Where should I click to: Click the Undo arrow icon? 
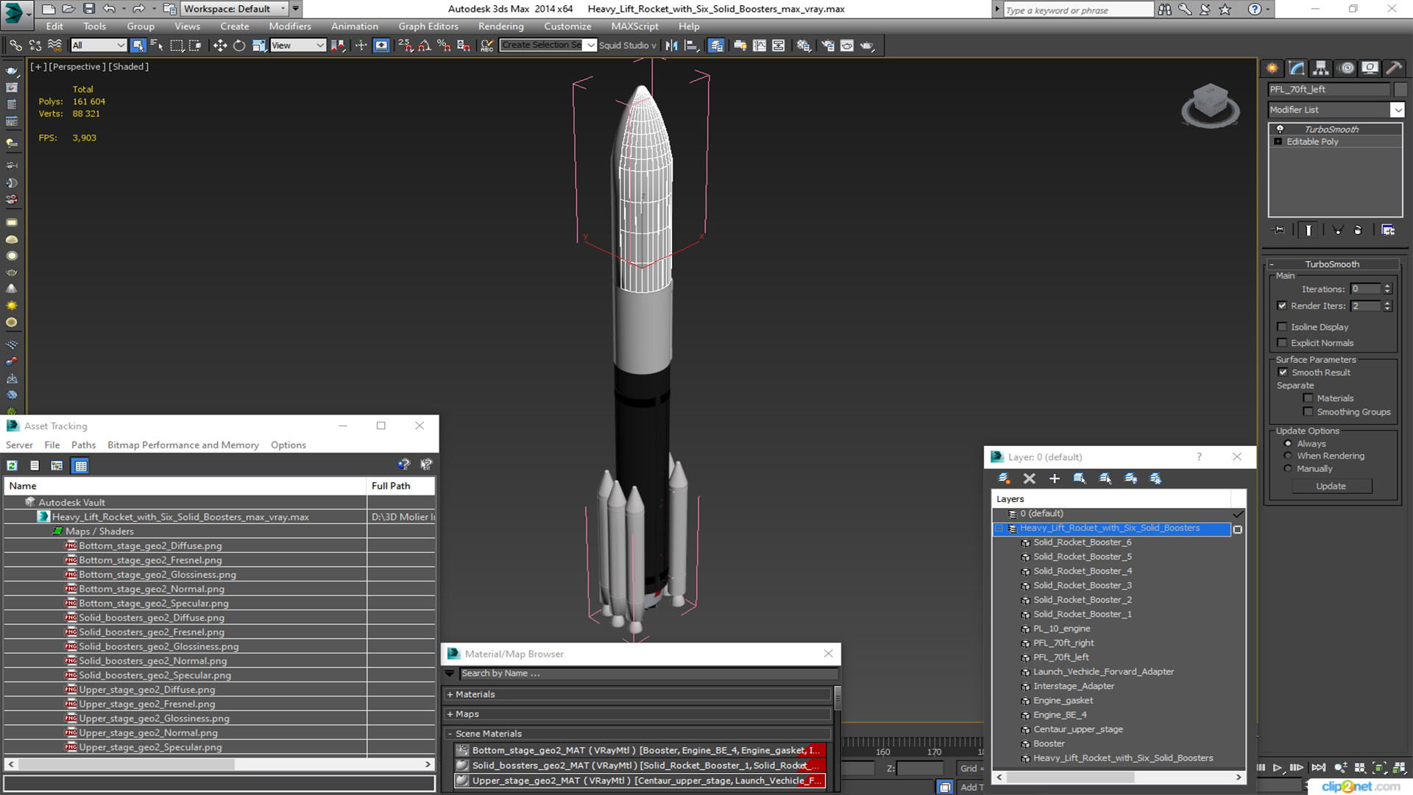tap(109, 9)
